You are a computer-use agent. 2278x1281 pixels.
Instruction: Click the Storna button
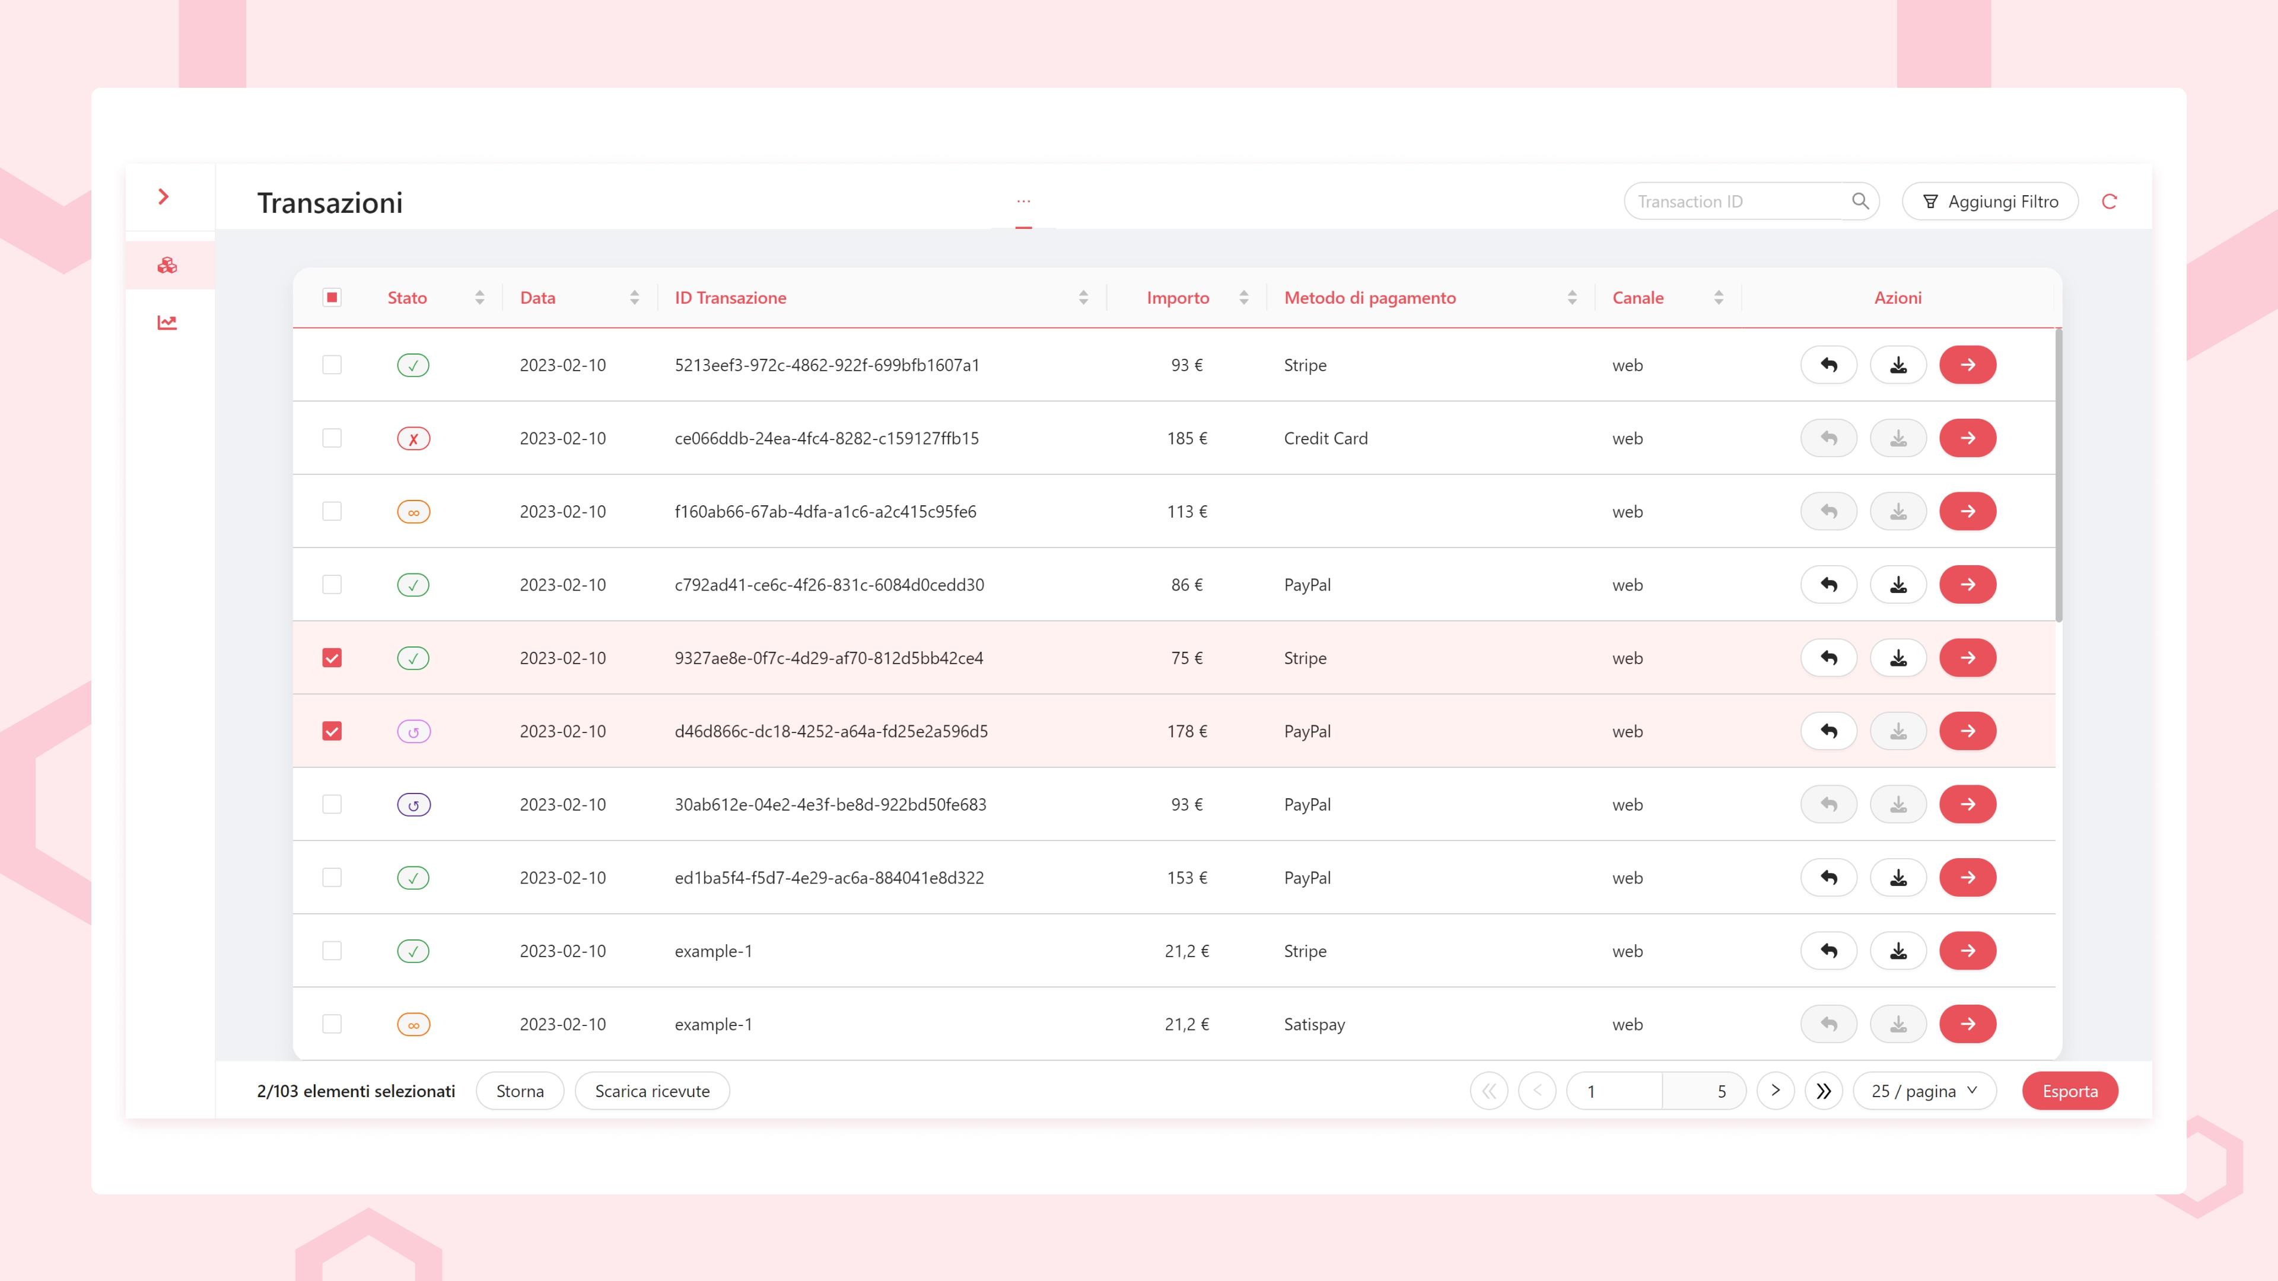(520, 1091)
